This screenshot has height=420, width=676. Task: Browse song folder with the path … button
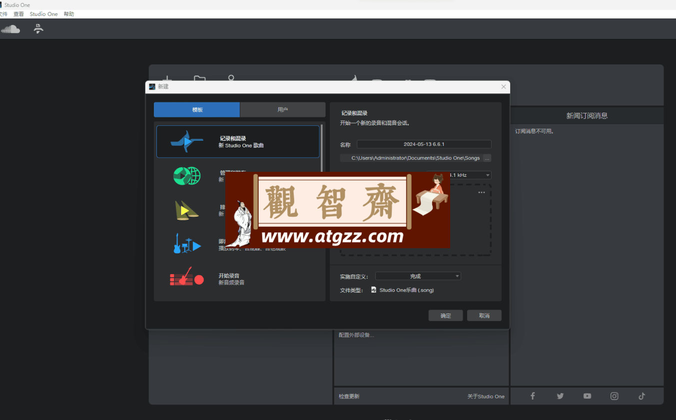pos(487,158)
